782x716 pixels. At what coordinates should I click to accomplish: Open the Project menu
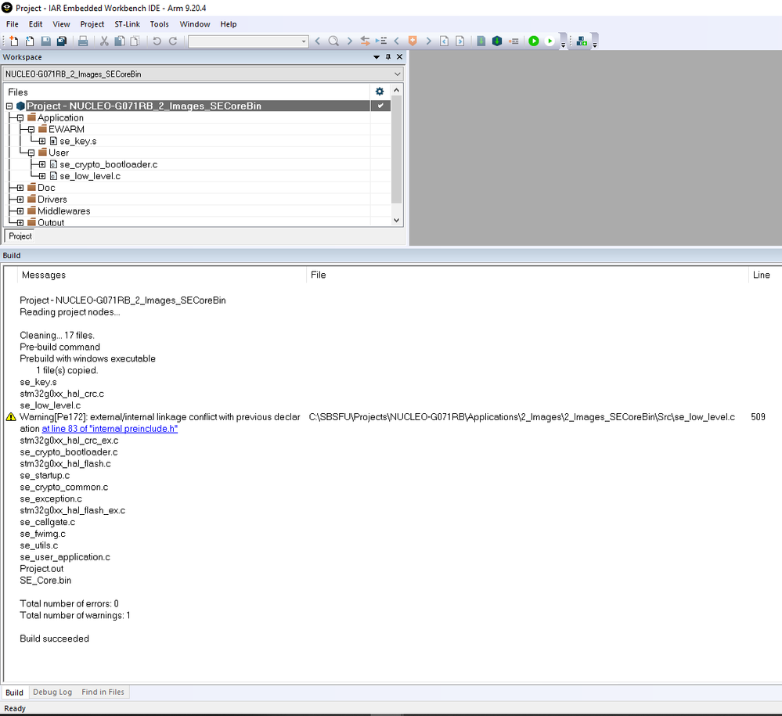(x=92, y=24)
